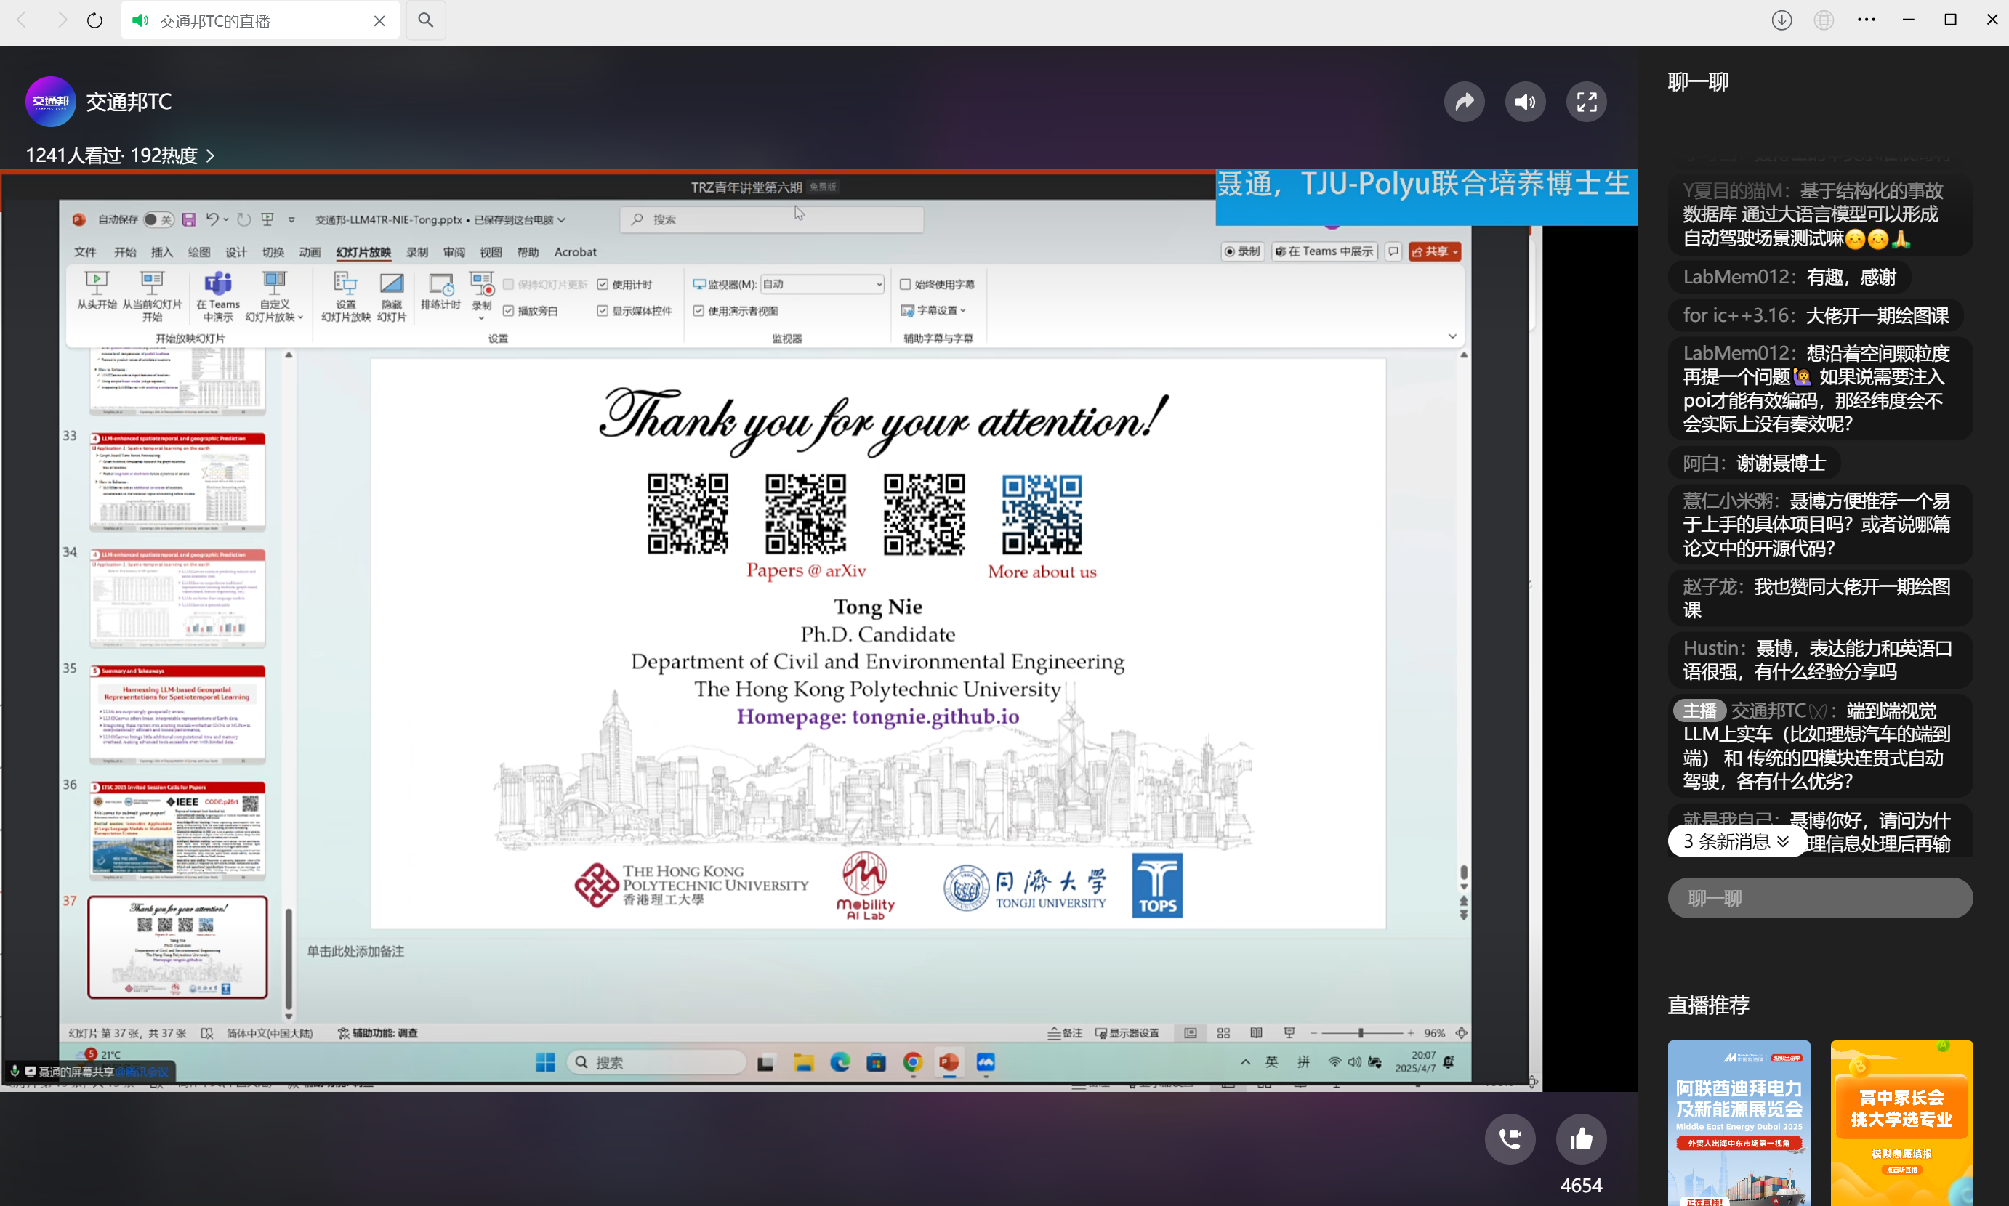Click the 交通邦TC channel avatar
The image size is (2009, 1206).
click(50, 102)
